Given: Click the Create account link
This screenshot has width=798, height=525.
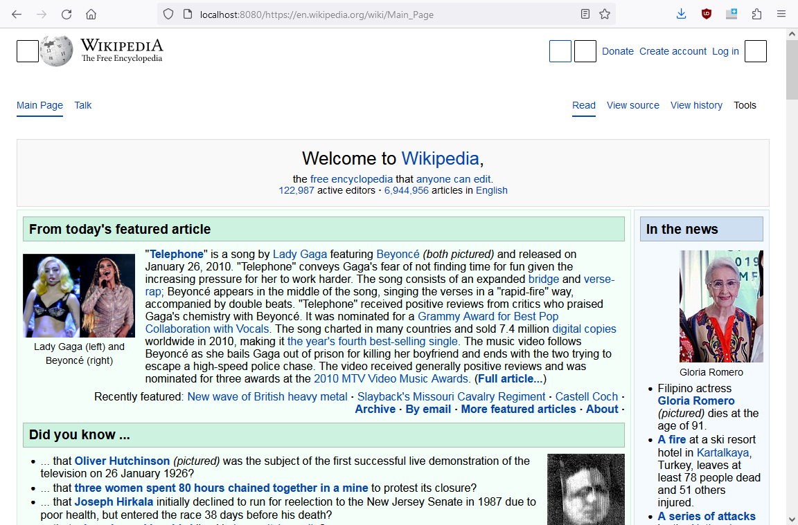Looking at the screenshot, I should (x=673, y=51).
